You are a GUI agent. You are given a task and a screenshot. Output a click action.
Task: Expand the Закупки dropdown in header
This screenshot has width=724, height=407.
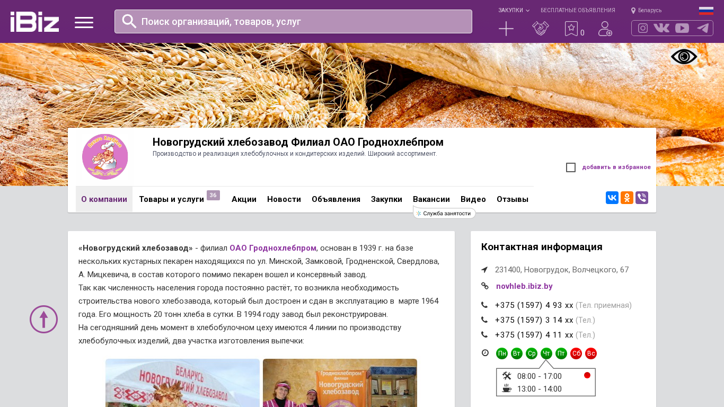coord(514,11)
